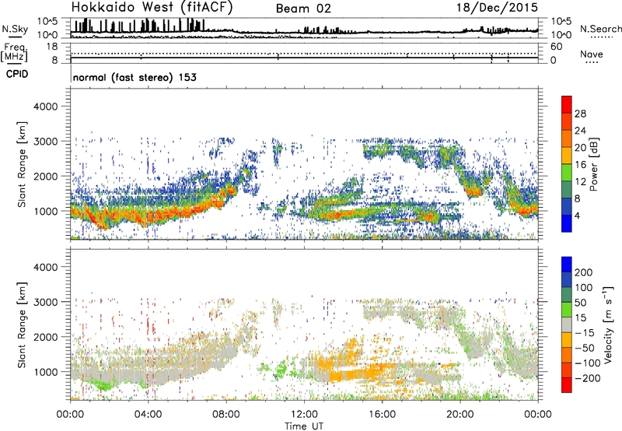Click the 'Beam 02' label
Image resolution: width=622 pixels, height=431 pixels.
tap(303, 9)
